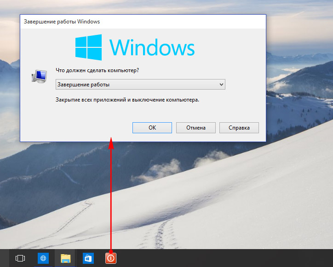
Task: Click the Windows logo in the dialog
Action: pos(89,47)
